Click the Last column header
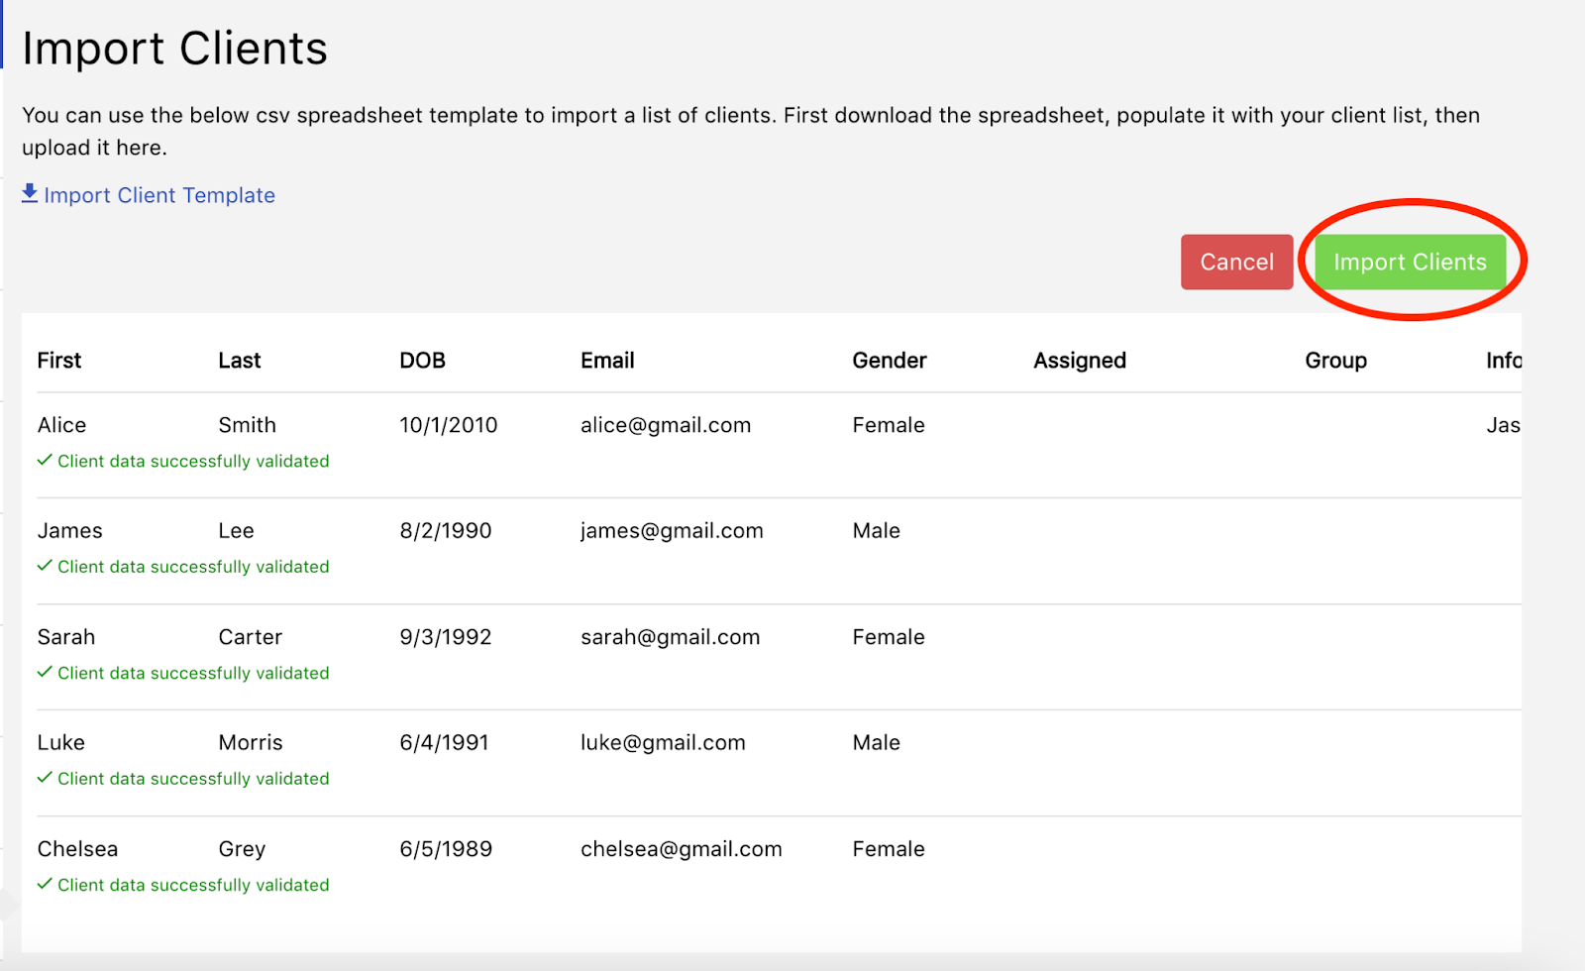The image size is (1585, 971). (240, 361)
